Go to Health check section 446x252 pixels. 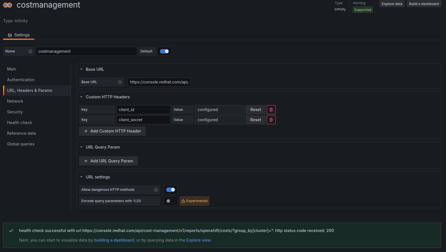point(19,123)
